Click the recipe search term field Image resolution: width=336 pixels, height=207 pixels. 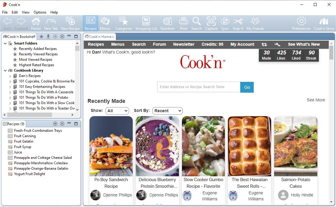pyautogui.click(x=198, y=87)
